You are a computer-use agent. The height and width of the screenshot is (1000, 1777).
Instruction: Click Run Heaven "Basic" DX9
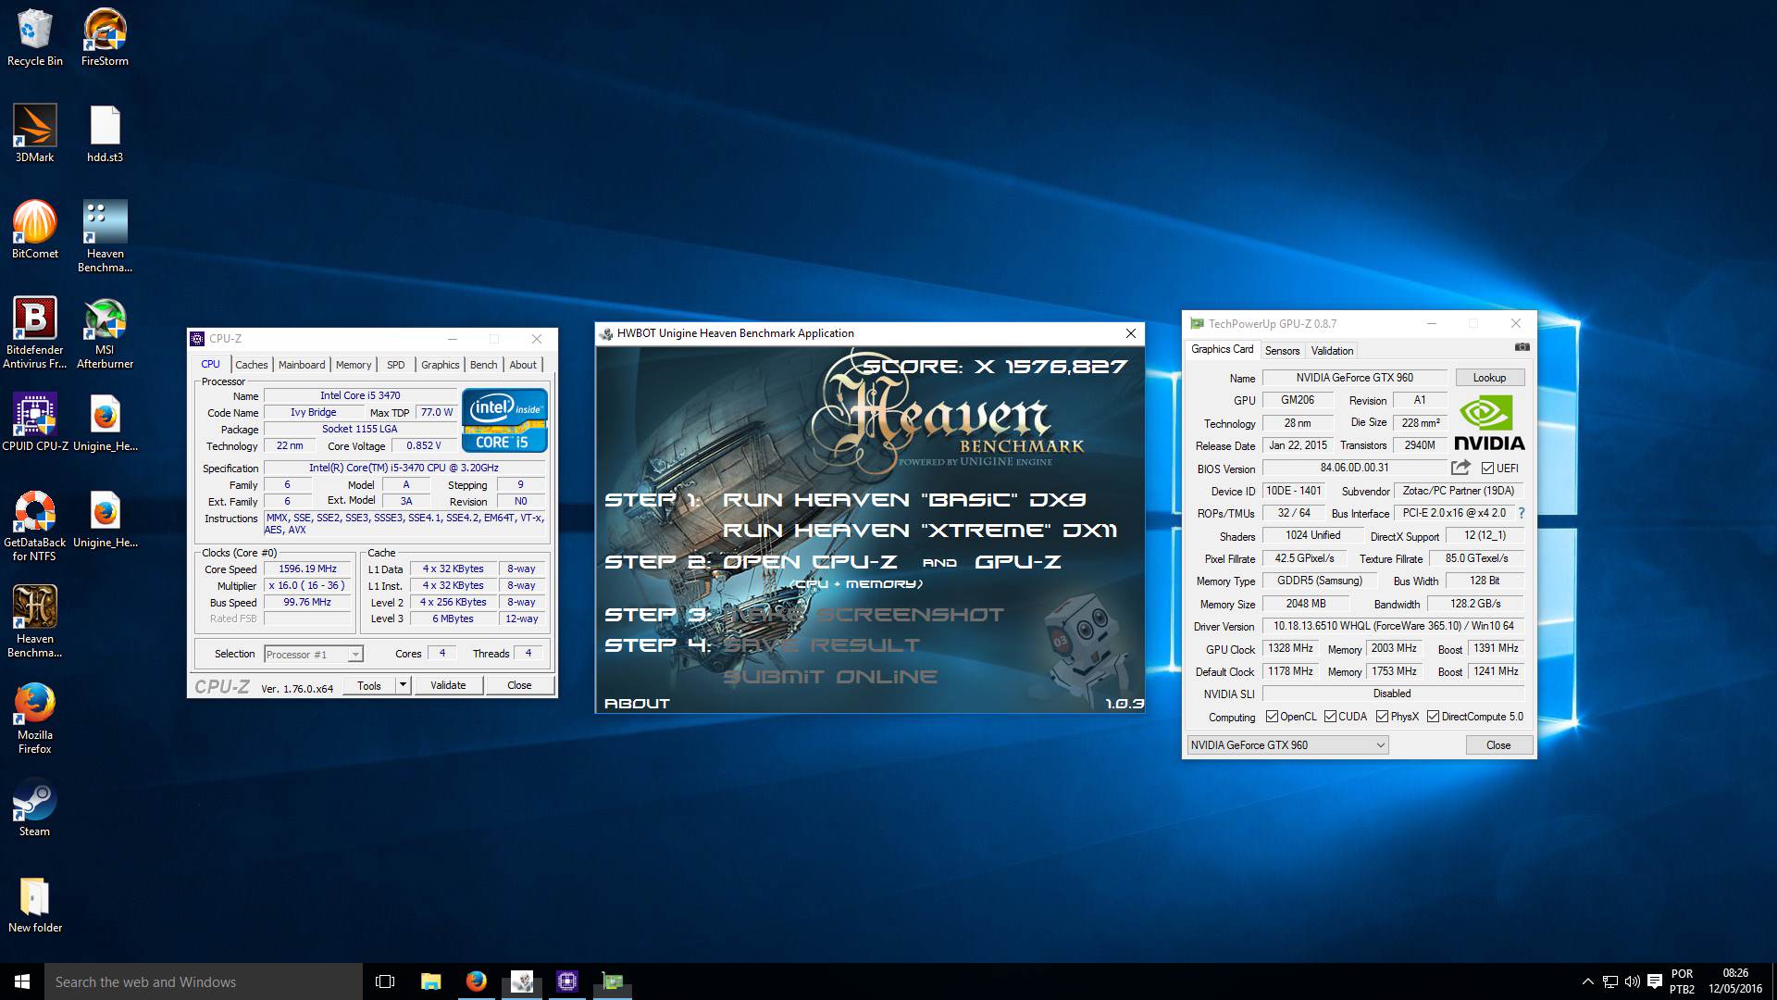point(903,500)
